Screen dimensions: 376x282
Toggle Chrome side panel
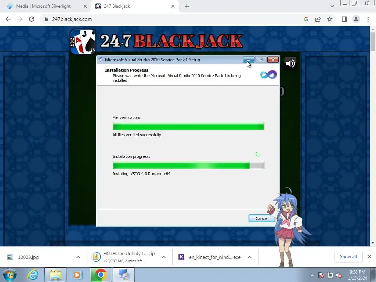344,19
